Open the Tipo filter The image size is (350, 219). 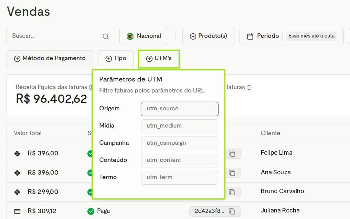(116, 59)
